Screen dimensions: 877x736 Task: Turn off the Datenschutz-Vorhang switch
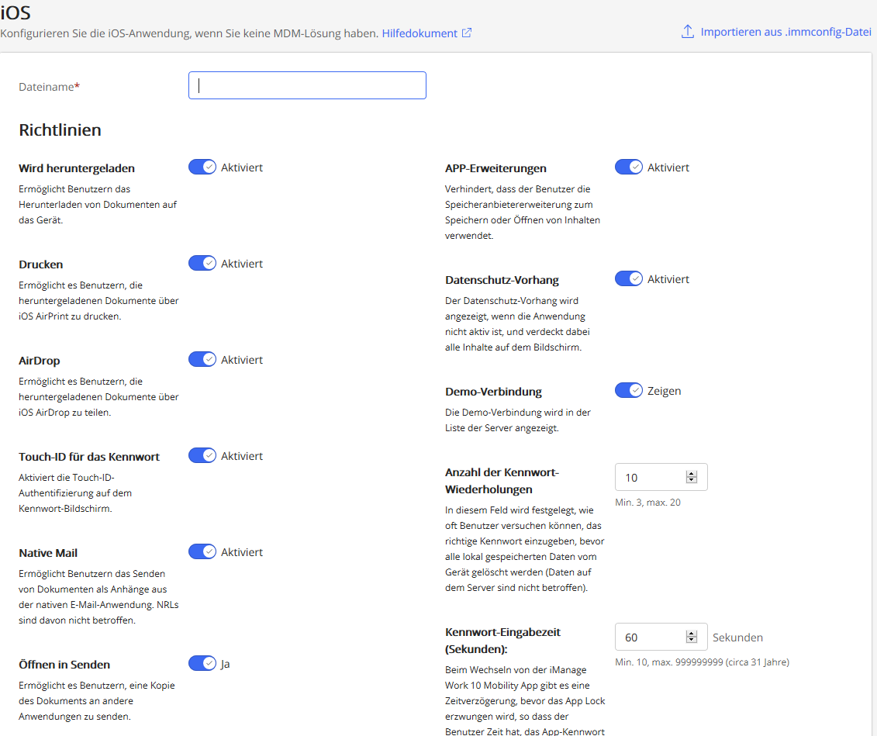[629, 278]
